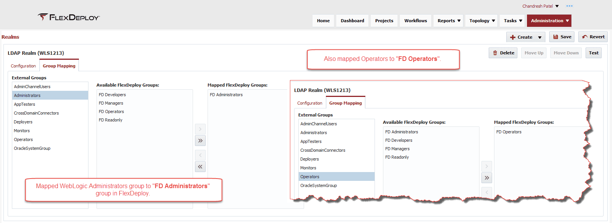Screen dimensions: 612x223
Task: Click the FlexDeploy logo
Action: coord(69,17)
